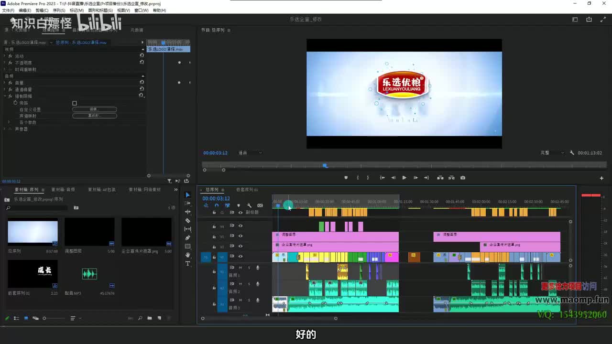Open the button editor plus icon
The image size is (612, 344).
tap(601, 178)
